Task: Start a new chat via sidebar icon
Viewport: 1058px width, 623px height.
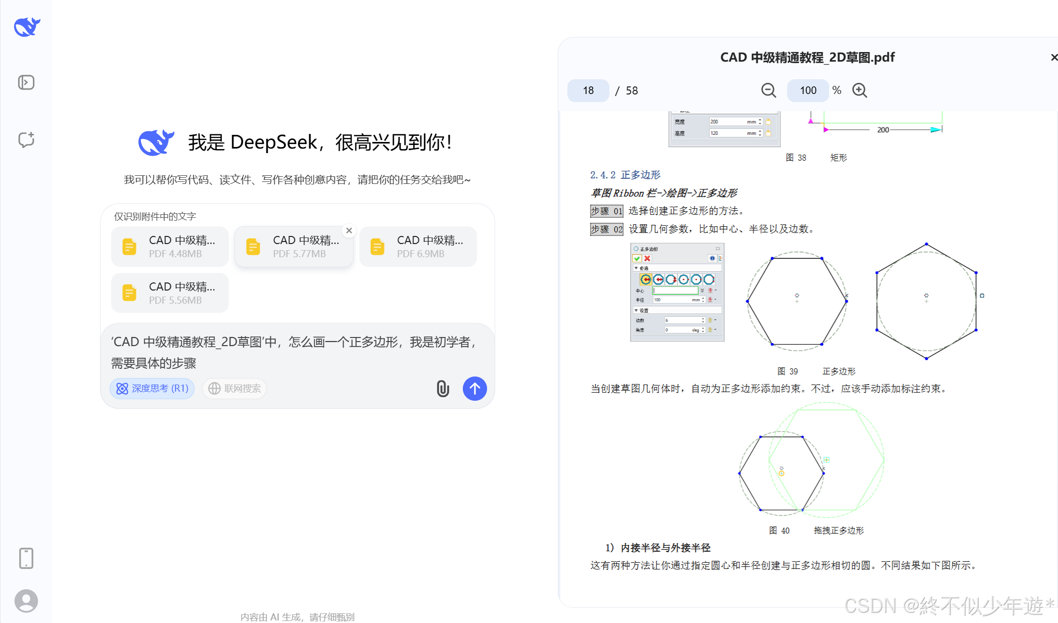Action: tap(26, 139)
